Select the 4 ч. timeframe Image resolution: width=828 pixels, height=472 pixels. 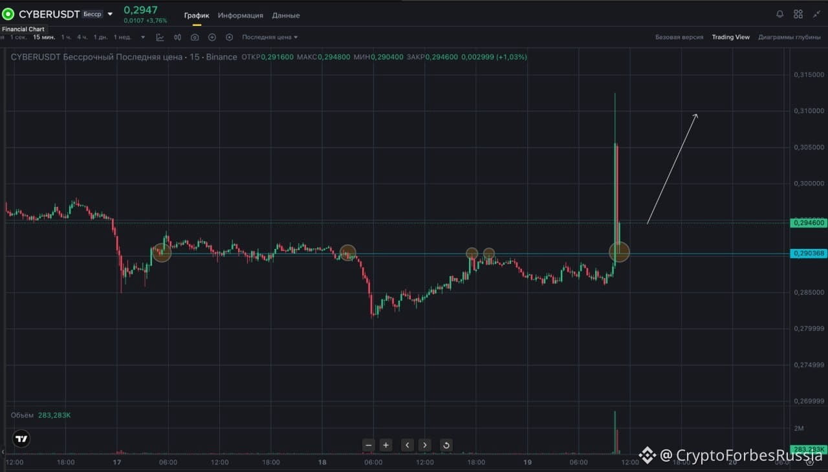(x=82, y=37)
